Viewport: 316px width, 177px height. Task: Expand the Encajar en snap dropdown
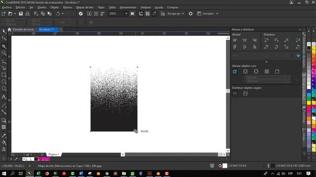pyautogui.click(x=183, y=14)
